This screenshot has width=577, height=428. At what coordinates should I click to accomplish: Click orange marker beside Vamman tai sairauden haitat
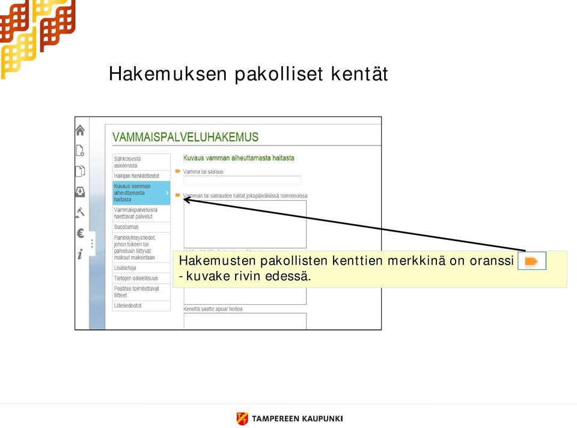tap(178, 195)
